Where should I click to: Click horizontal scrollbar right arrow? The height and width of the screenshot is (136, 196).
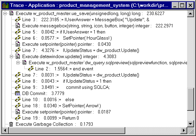(184, 131)
